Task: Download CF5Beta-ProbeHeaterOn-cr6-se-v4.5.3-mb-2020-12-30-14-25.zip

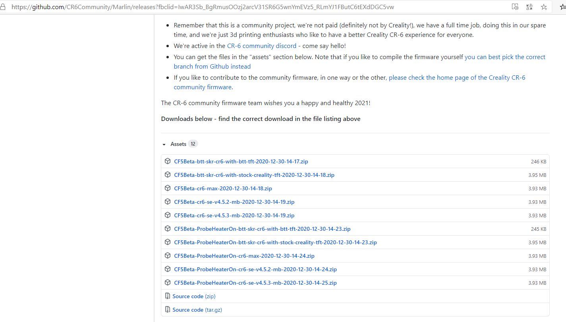Action: click(x=255, y=283)
